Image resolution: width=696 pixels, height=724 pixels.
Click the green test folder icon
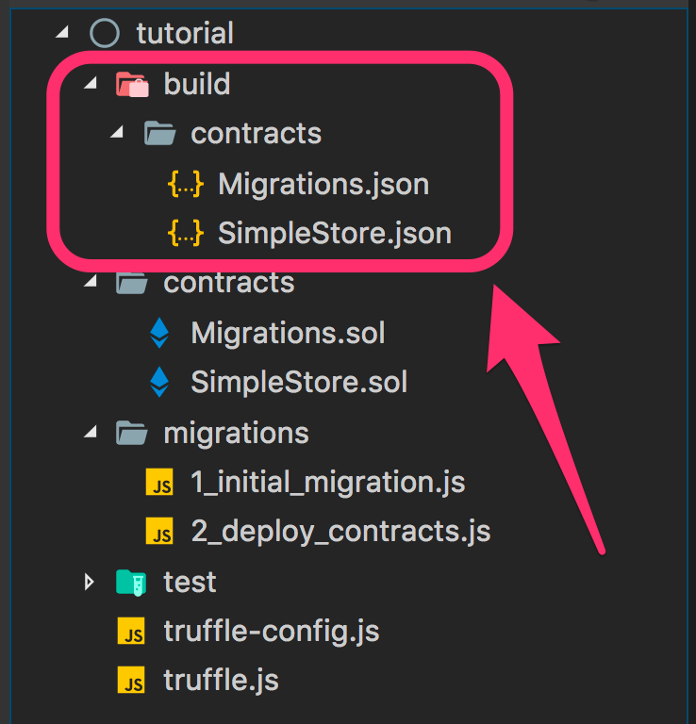coord(132,583)
